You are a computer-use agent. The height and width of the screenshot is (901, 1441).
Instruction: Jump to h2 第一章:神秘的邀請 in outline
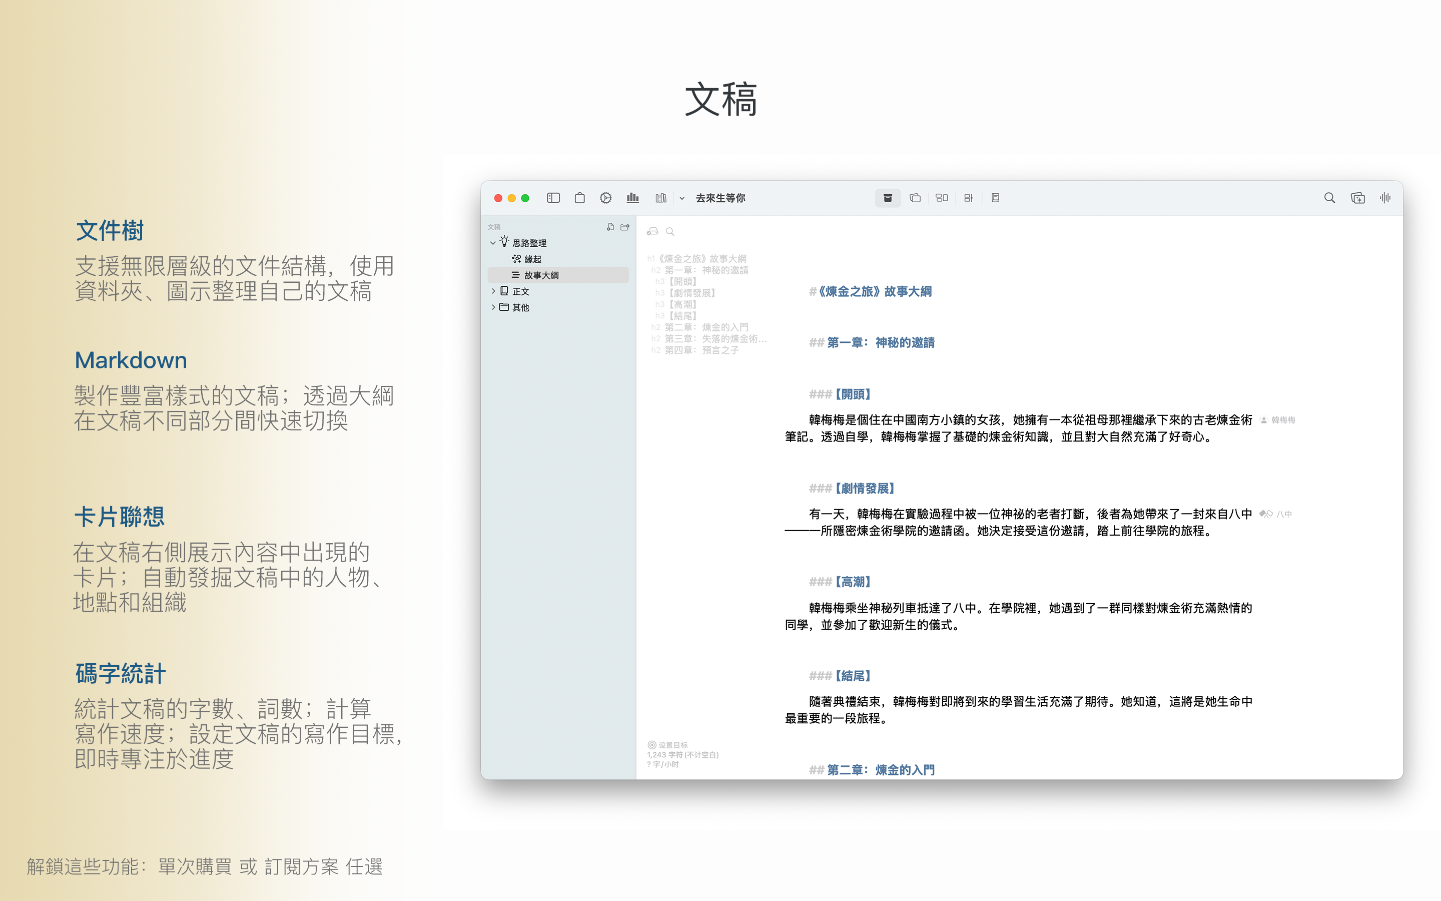click(x=699, y=270)
